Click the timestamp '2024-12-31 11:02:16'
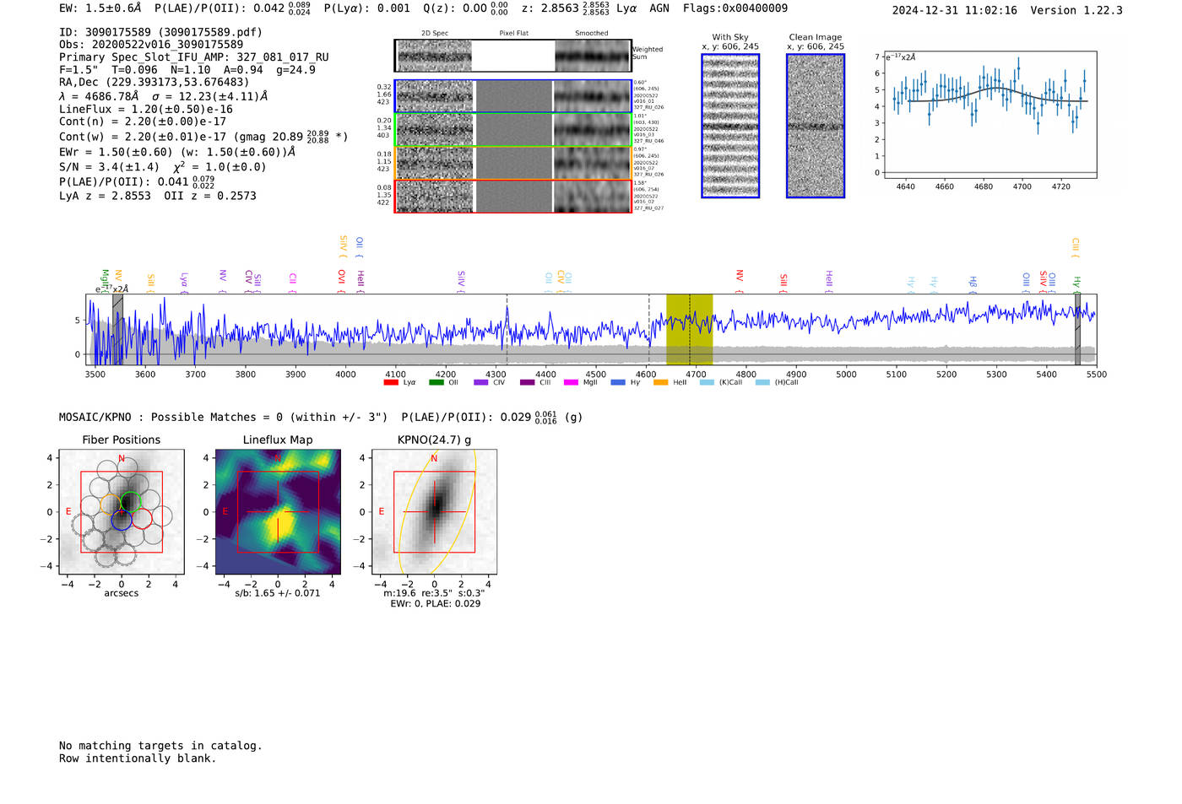This screenshot has width=1182, height=804. coord(955,11)
